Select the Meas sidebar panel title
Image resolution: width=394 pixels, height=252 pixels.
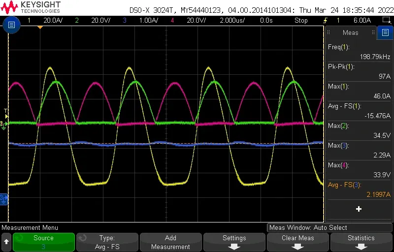(350, 32)
